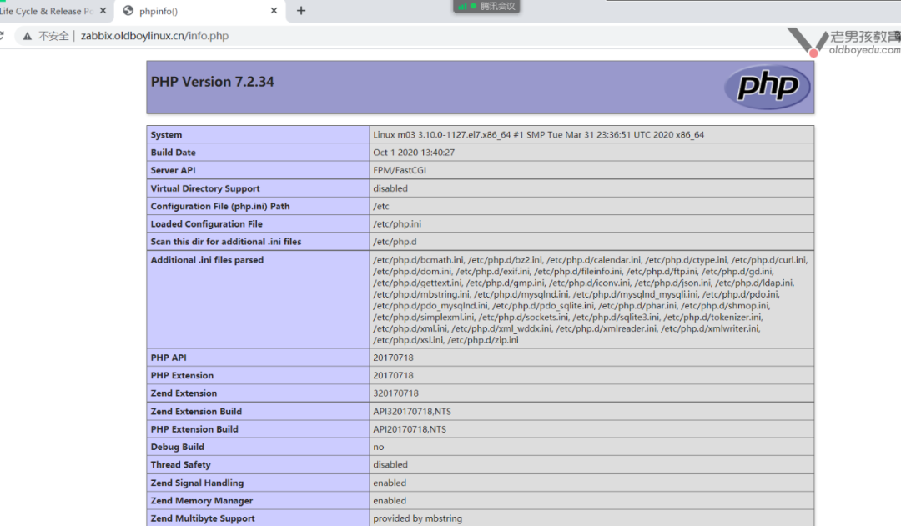The image size is (901, 526).
Task: Click the Build Date value
Action: click(x=414, y=153)
